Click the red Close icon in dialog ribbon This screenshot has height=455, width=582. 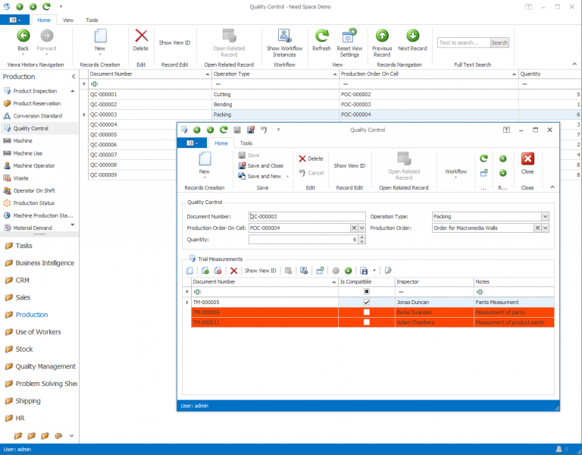527,159
